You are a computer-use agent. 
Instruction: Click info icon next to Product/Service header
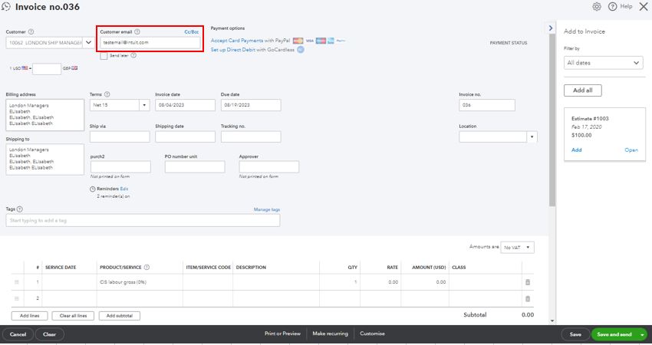(147, 268)
